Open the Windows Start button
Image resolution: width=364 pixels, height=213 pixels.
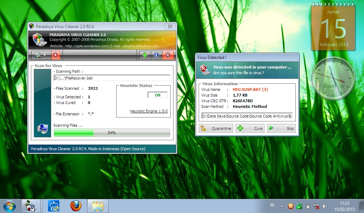pos(10,206)
